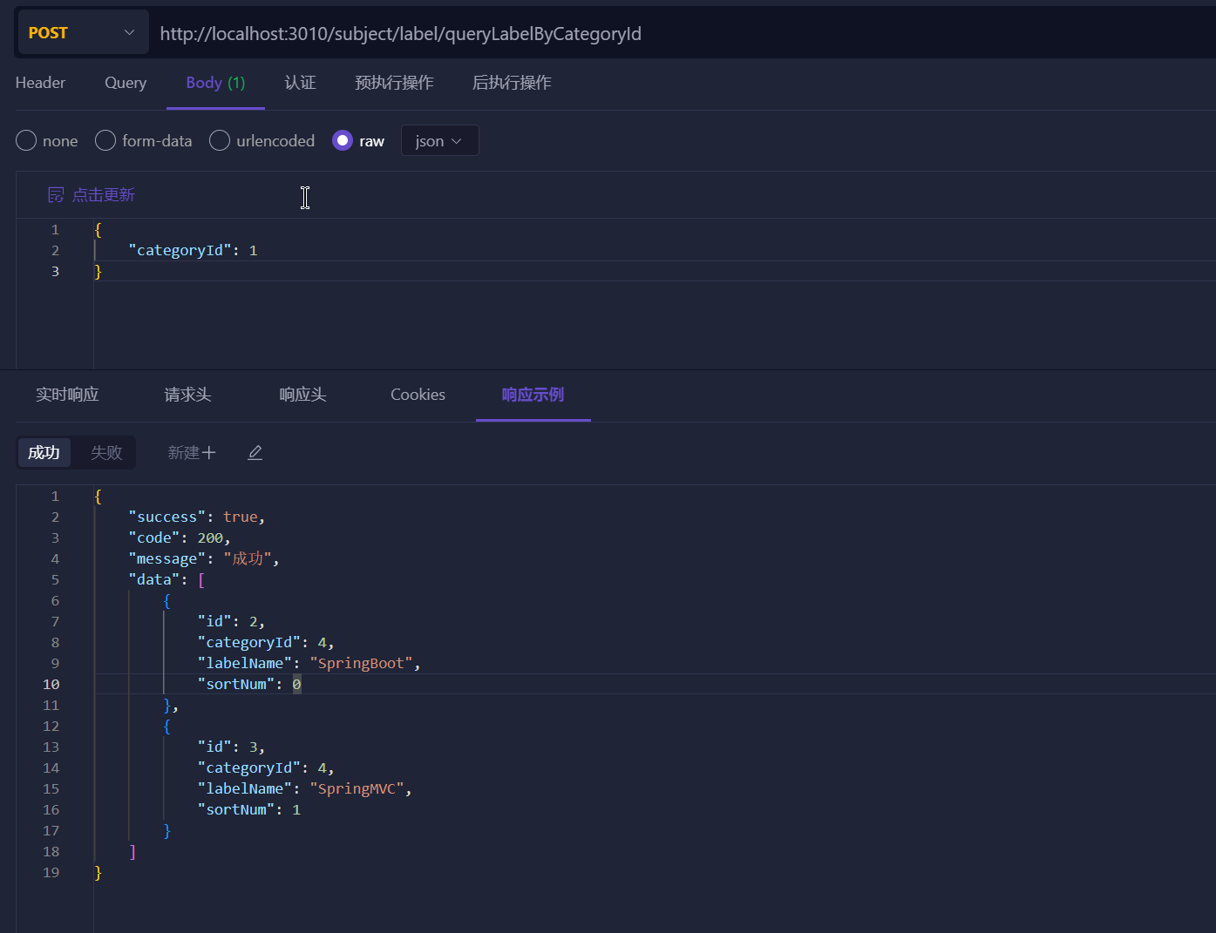1216x933 pixels.
Task: Click the "sortNum": 1 line
Action: tap(249, 809)
